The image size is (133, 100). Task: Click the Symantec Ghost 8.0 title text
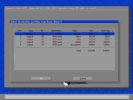(x=16, y=8)
